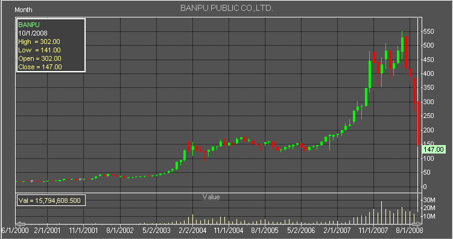Click the right scroll arrow on the timeline
The height and width of the screenshot is (239, 453).
[x=417, y=224]
